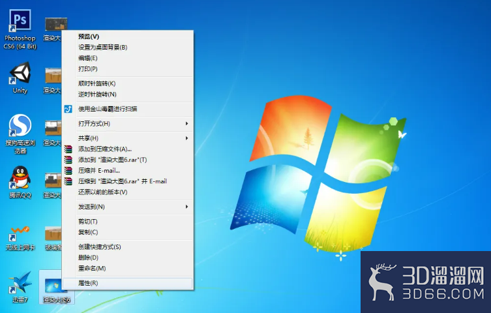Open 属性(R) properties entry
The width and height of the screenshot is (491, 313).
tap(128, 283)
